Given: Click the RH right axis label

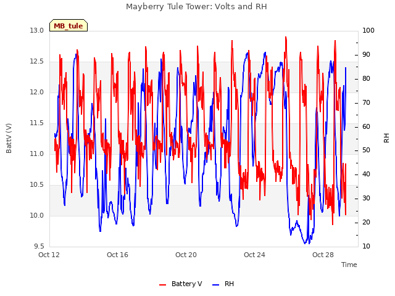Looking at the screenshot, I should click(386, 138).
